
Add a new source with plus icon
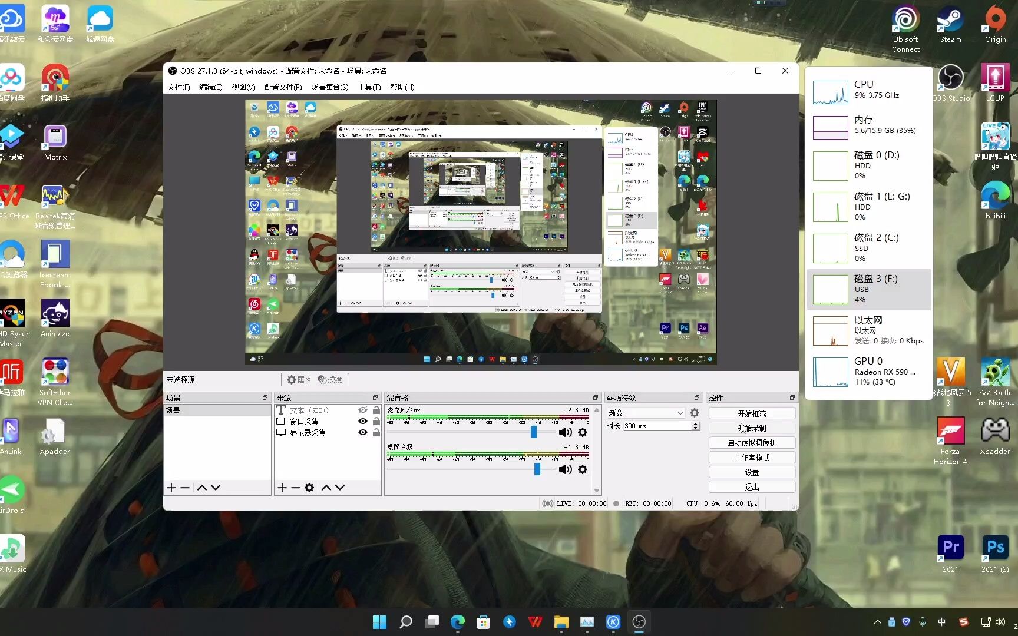coord(282,488)
